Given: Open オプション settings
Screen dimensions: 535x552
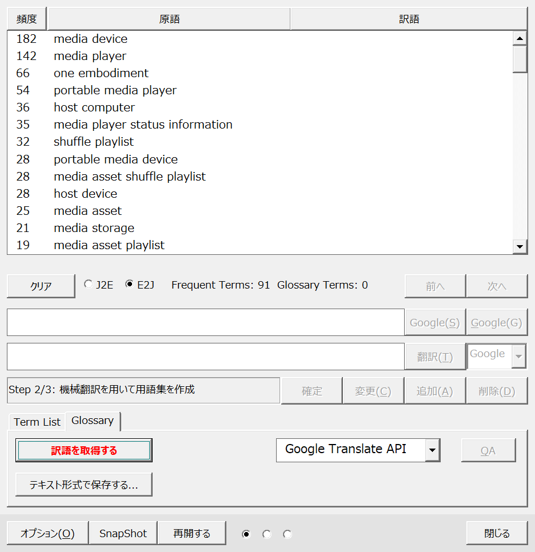Looking at the screenshot, I should 48,533.
